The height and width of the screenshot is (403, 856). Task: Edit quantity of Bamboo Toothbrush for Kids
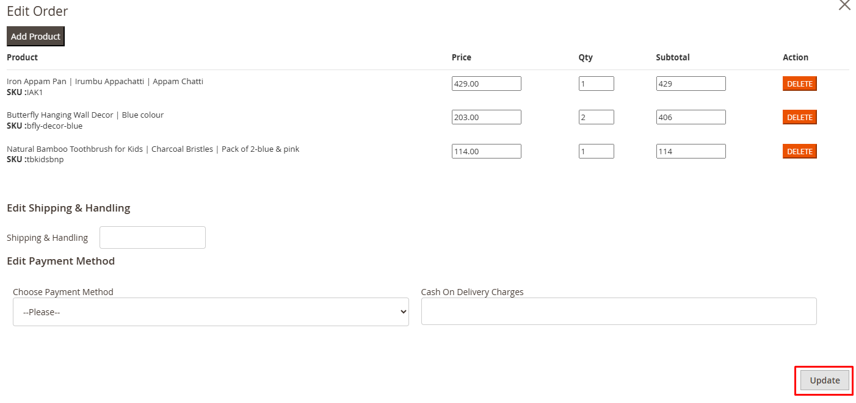coord(597,151)
